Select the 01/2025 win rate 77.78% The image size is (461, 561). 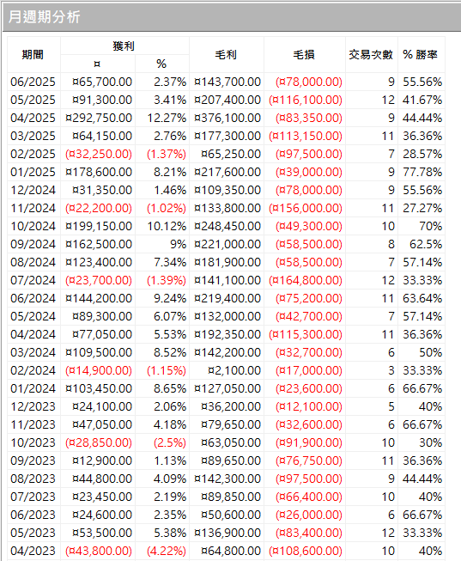point(422,172)
